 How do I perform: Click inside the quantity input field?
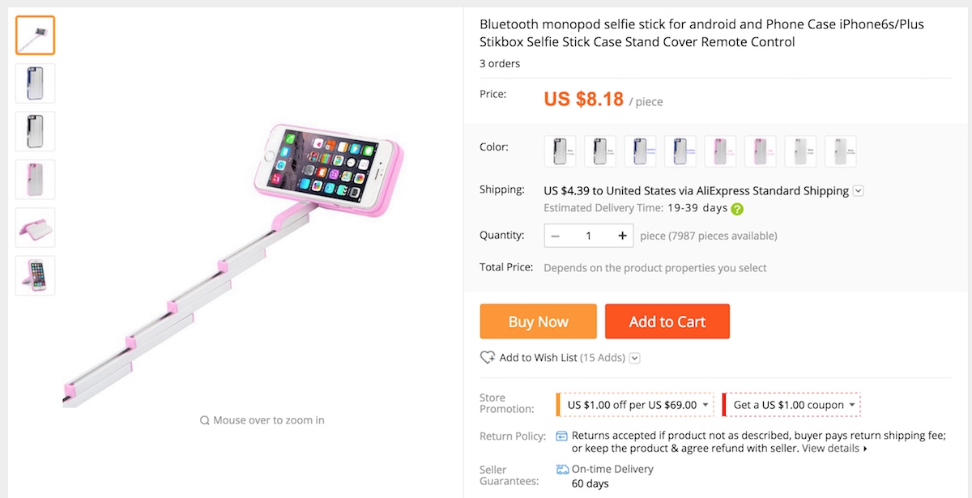[589, 235]
